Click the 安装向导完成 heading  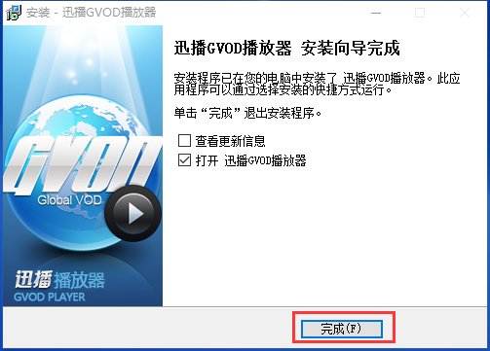coord(350,49)
